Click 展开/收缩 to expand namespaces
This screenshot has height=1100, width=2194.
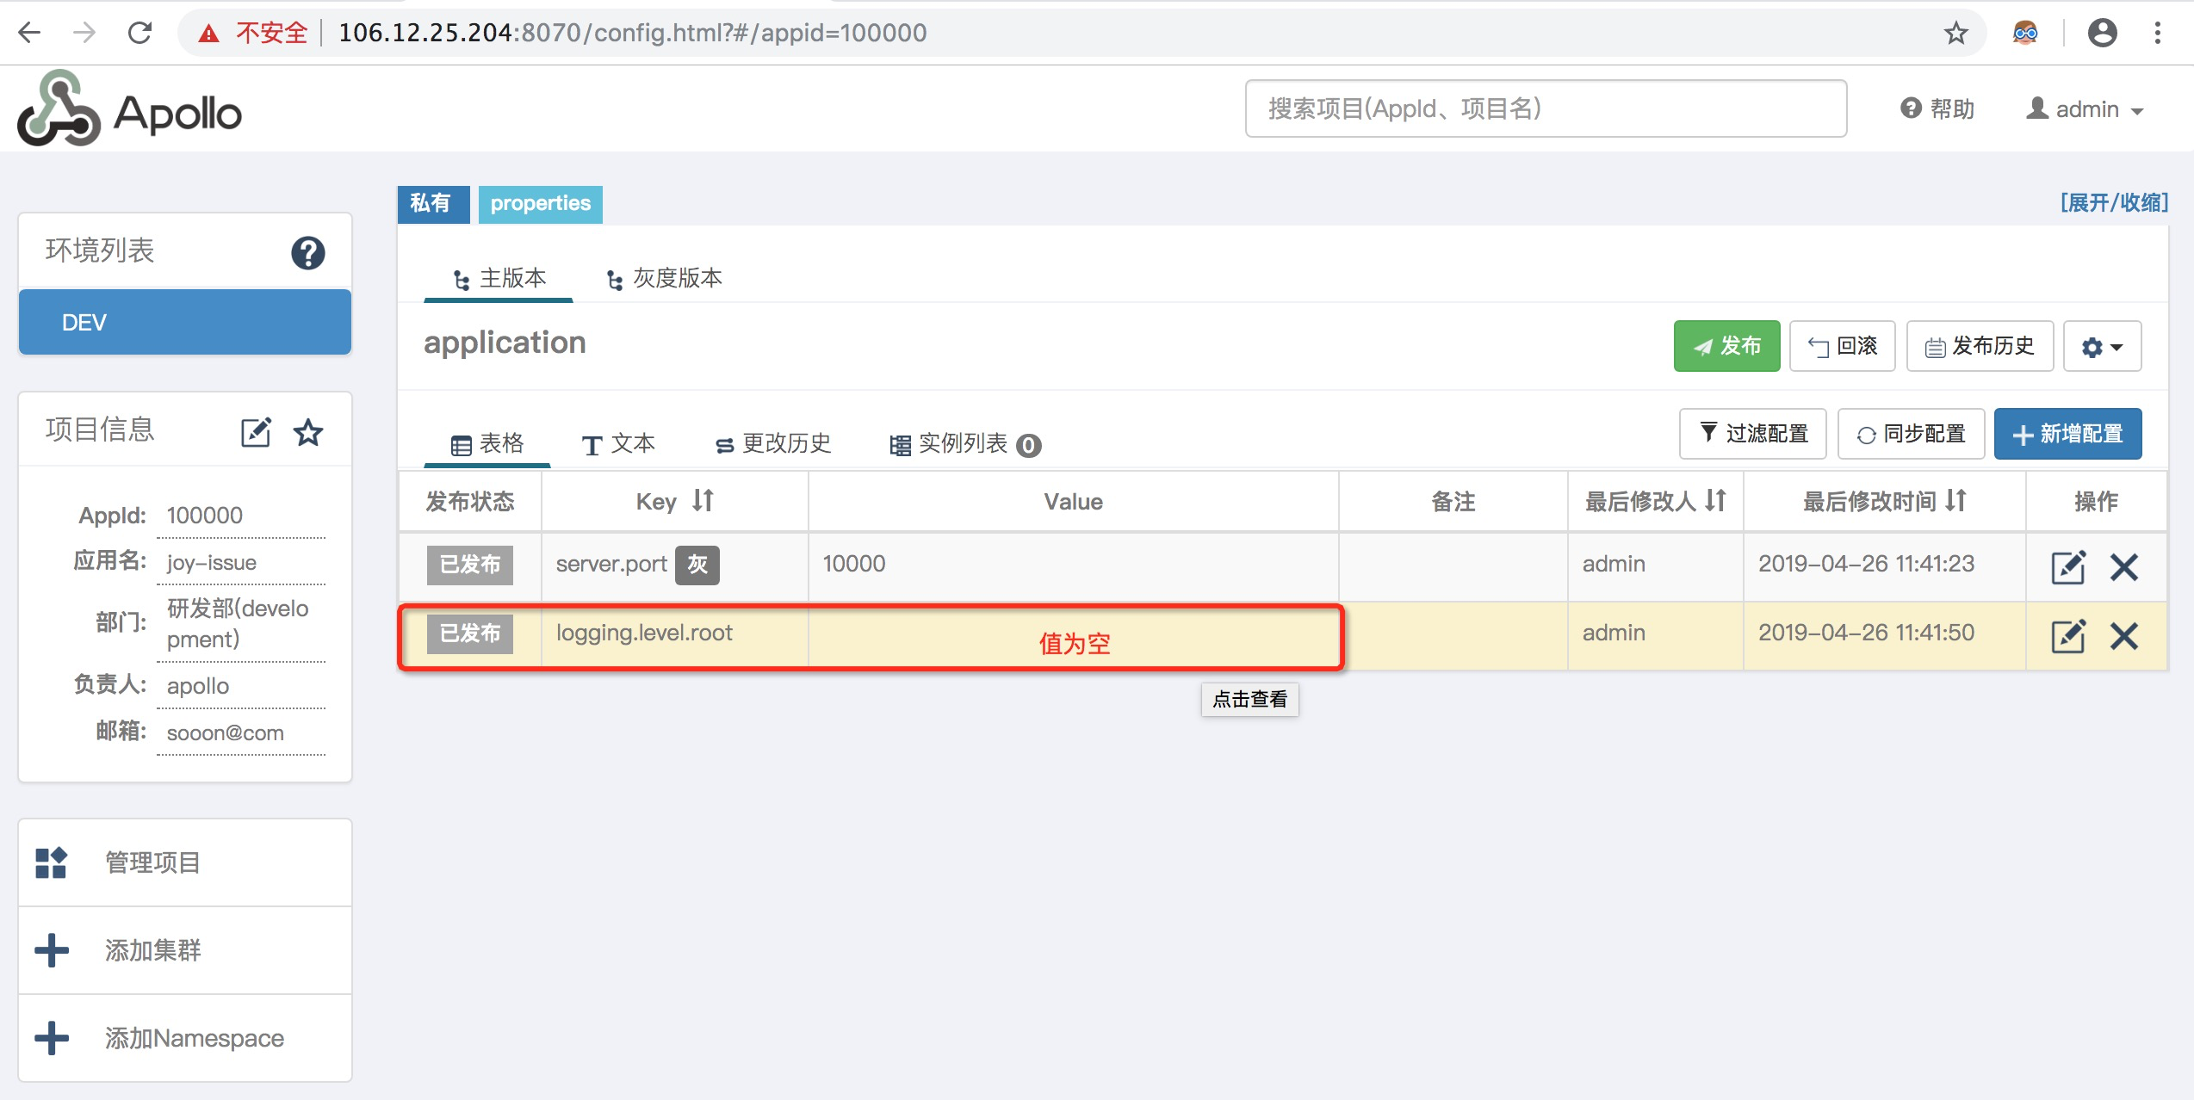[2116, 202]
